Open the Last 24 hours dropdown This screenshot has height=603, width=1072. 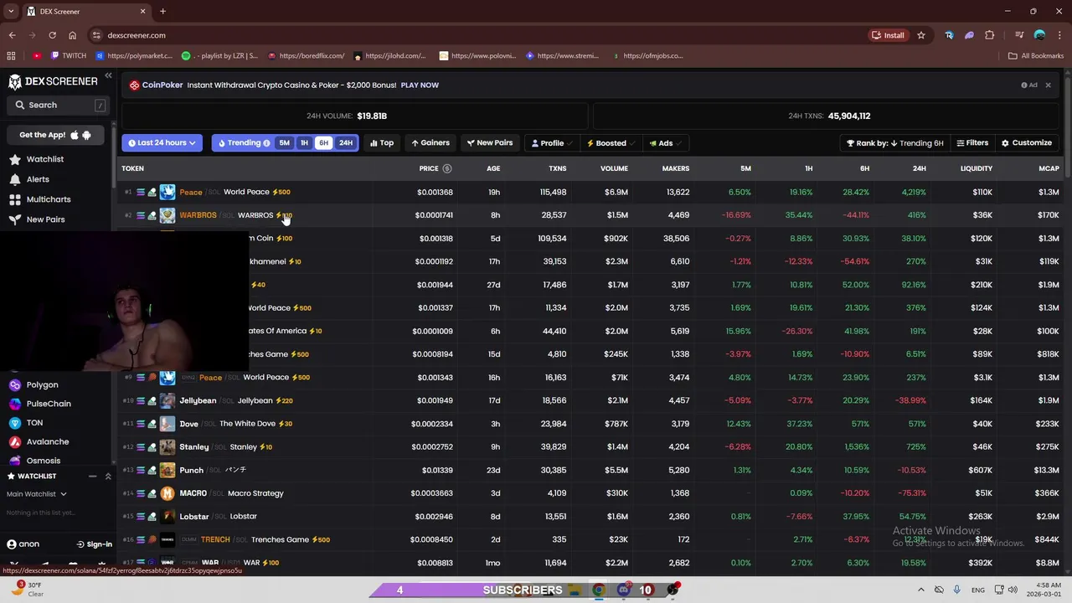tap(162, 143)
